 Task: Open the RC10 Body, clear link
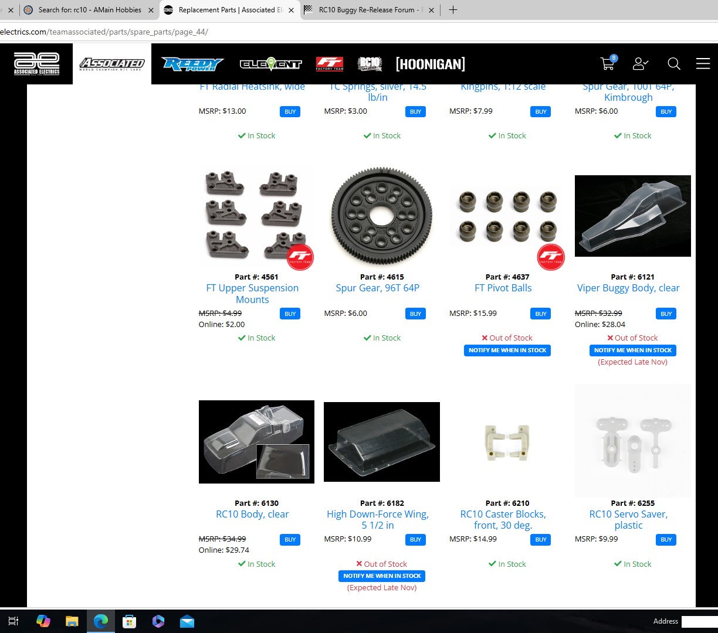pos(252,514)
